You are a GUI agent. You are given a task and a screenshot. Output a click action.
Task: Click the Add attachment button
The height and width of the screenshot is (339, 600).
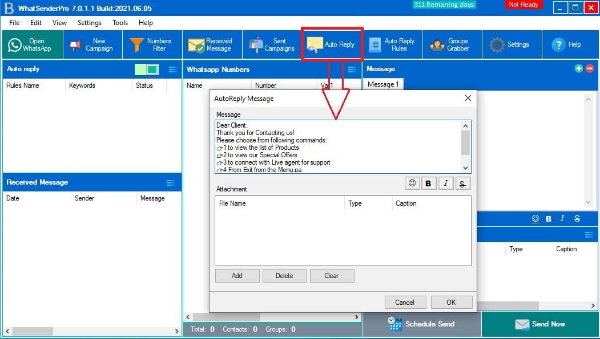pyautogui.click(x=237, y=276)
